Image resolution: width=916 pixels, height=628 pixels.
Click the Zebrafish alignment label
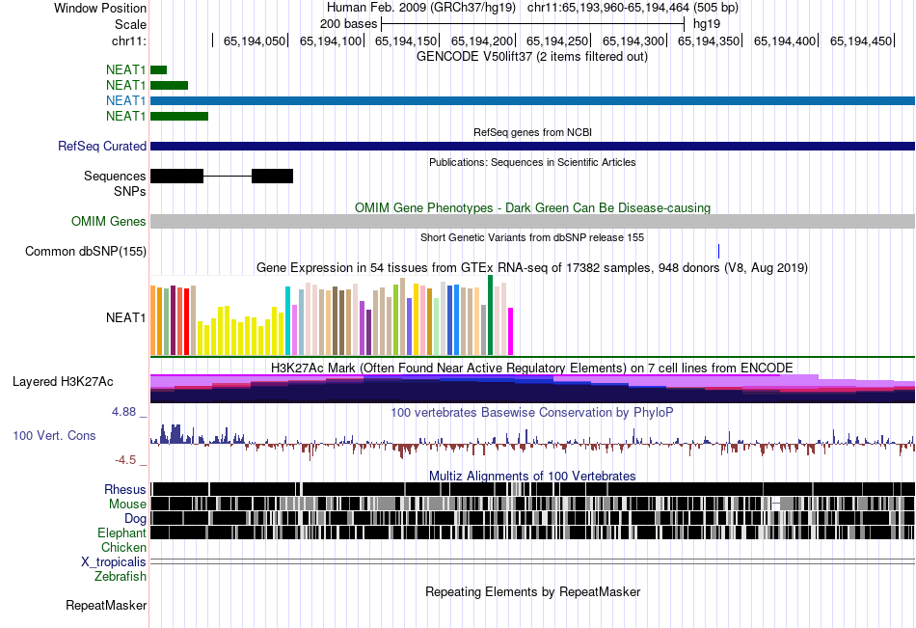click(x=121, y=577)
